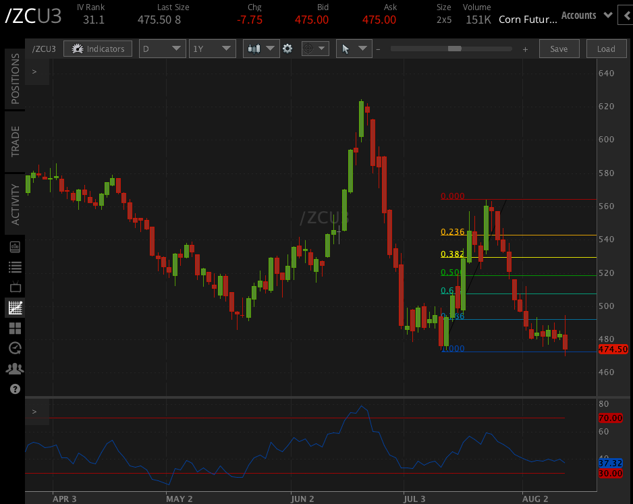Screen dimensions: 633x504
Task: Click the MAY 2 date label
Action: [180, 499]
